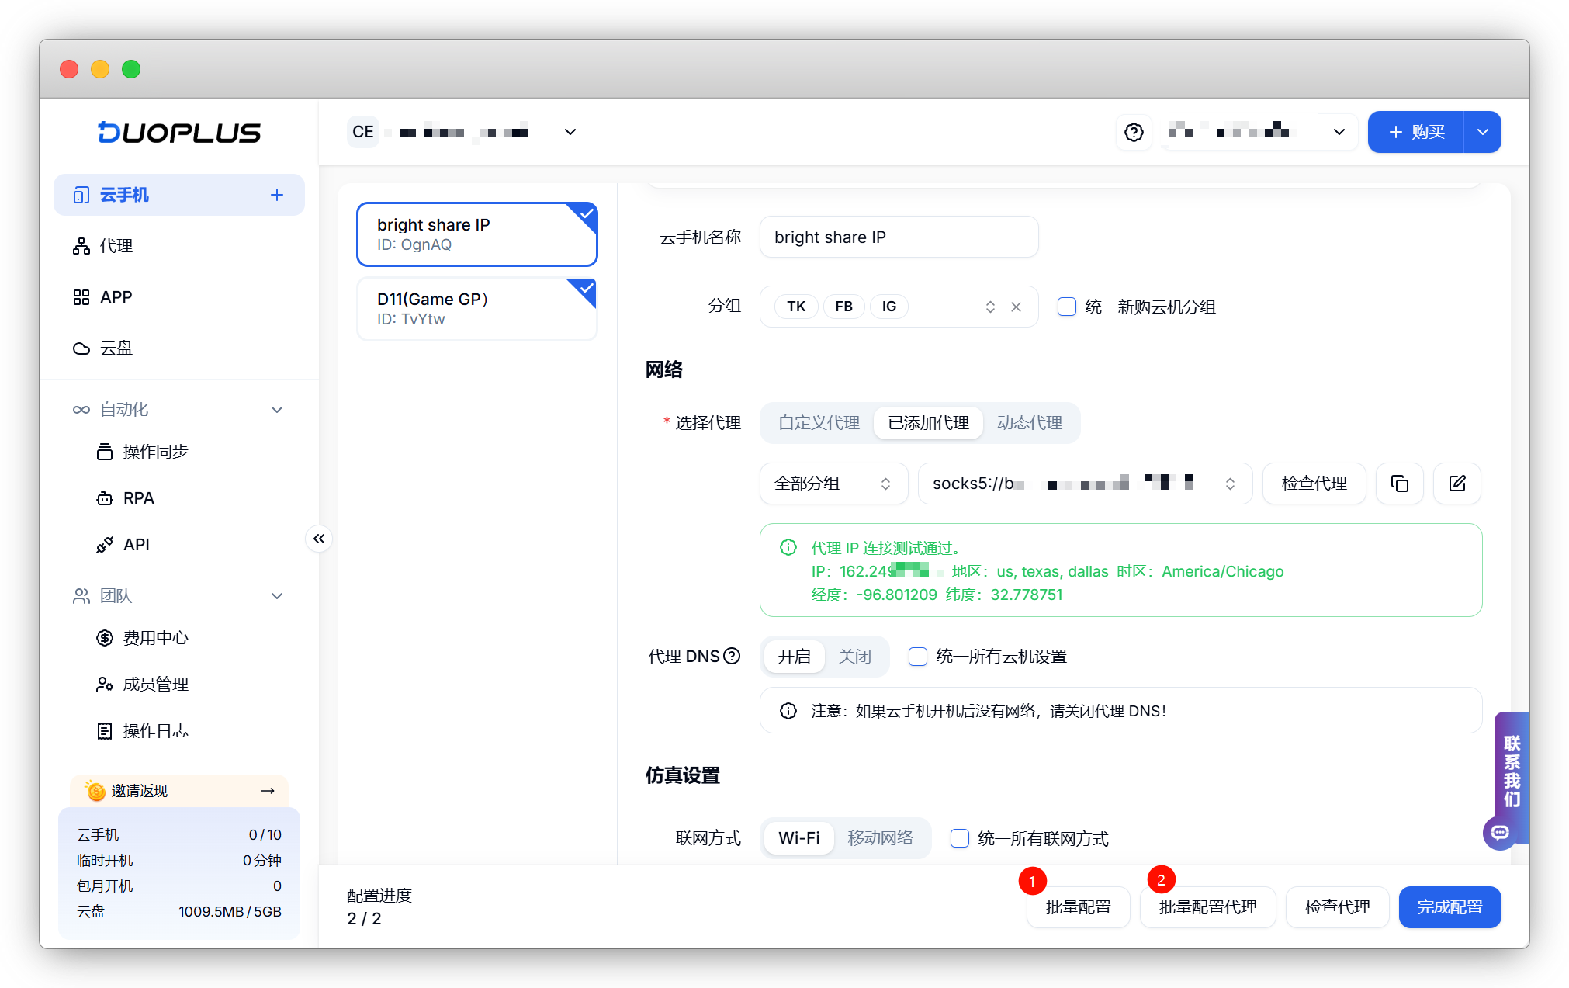The width and height of the screenshot is (1569, 988).
Task: Tick 统一所有联网方式 checkbox
Action: coord(960,839)
